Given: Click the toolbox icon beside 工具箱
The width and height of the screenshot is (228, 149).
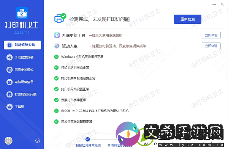Looking at the screenshot, I should 9,107.
